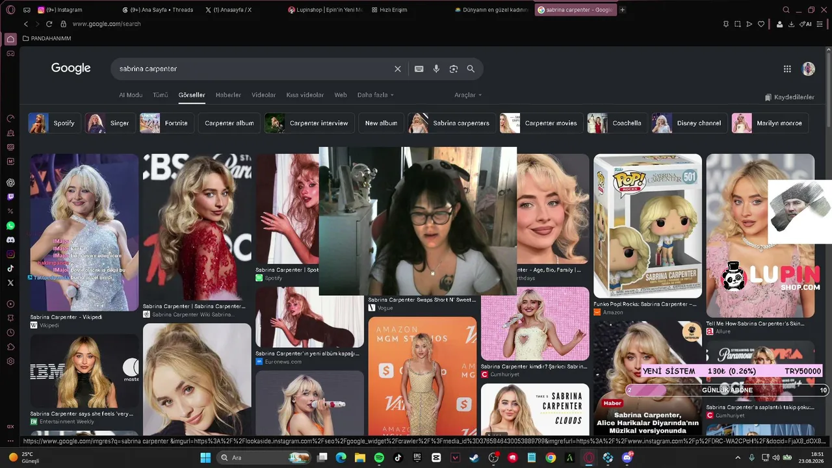Click the Windows taskbar search box

point(263,458)
